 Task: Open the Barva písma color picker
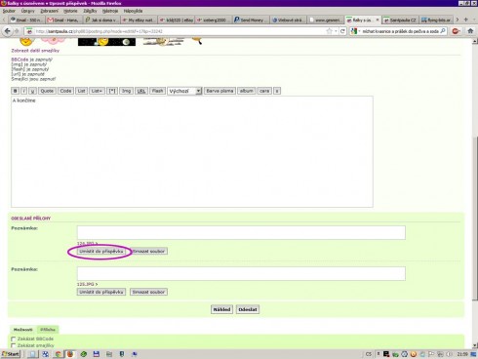[x=219, y=91]
